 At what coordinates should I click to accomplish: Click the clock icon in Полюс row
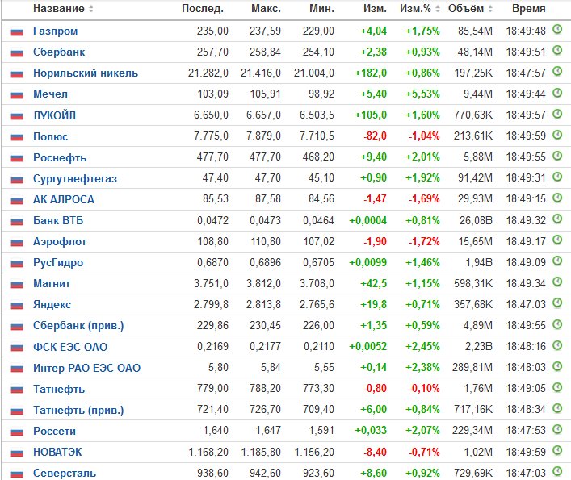pyautogui.click(x=557, y=135)
